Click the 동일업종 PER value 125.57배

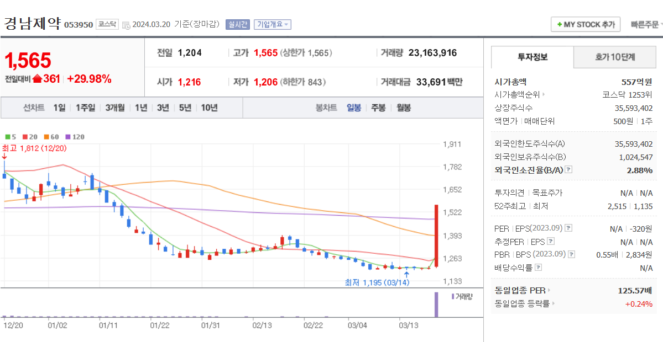point(635,291)
